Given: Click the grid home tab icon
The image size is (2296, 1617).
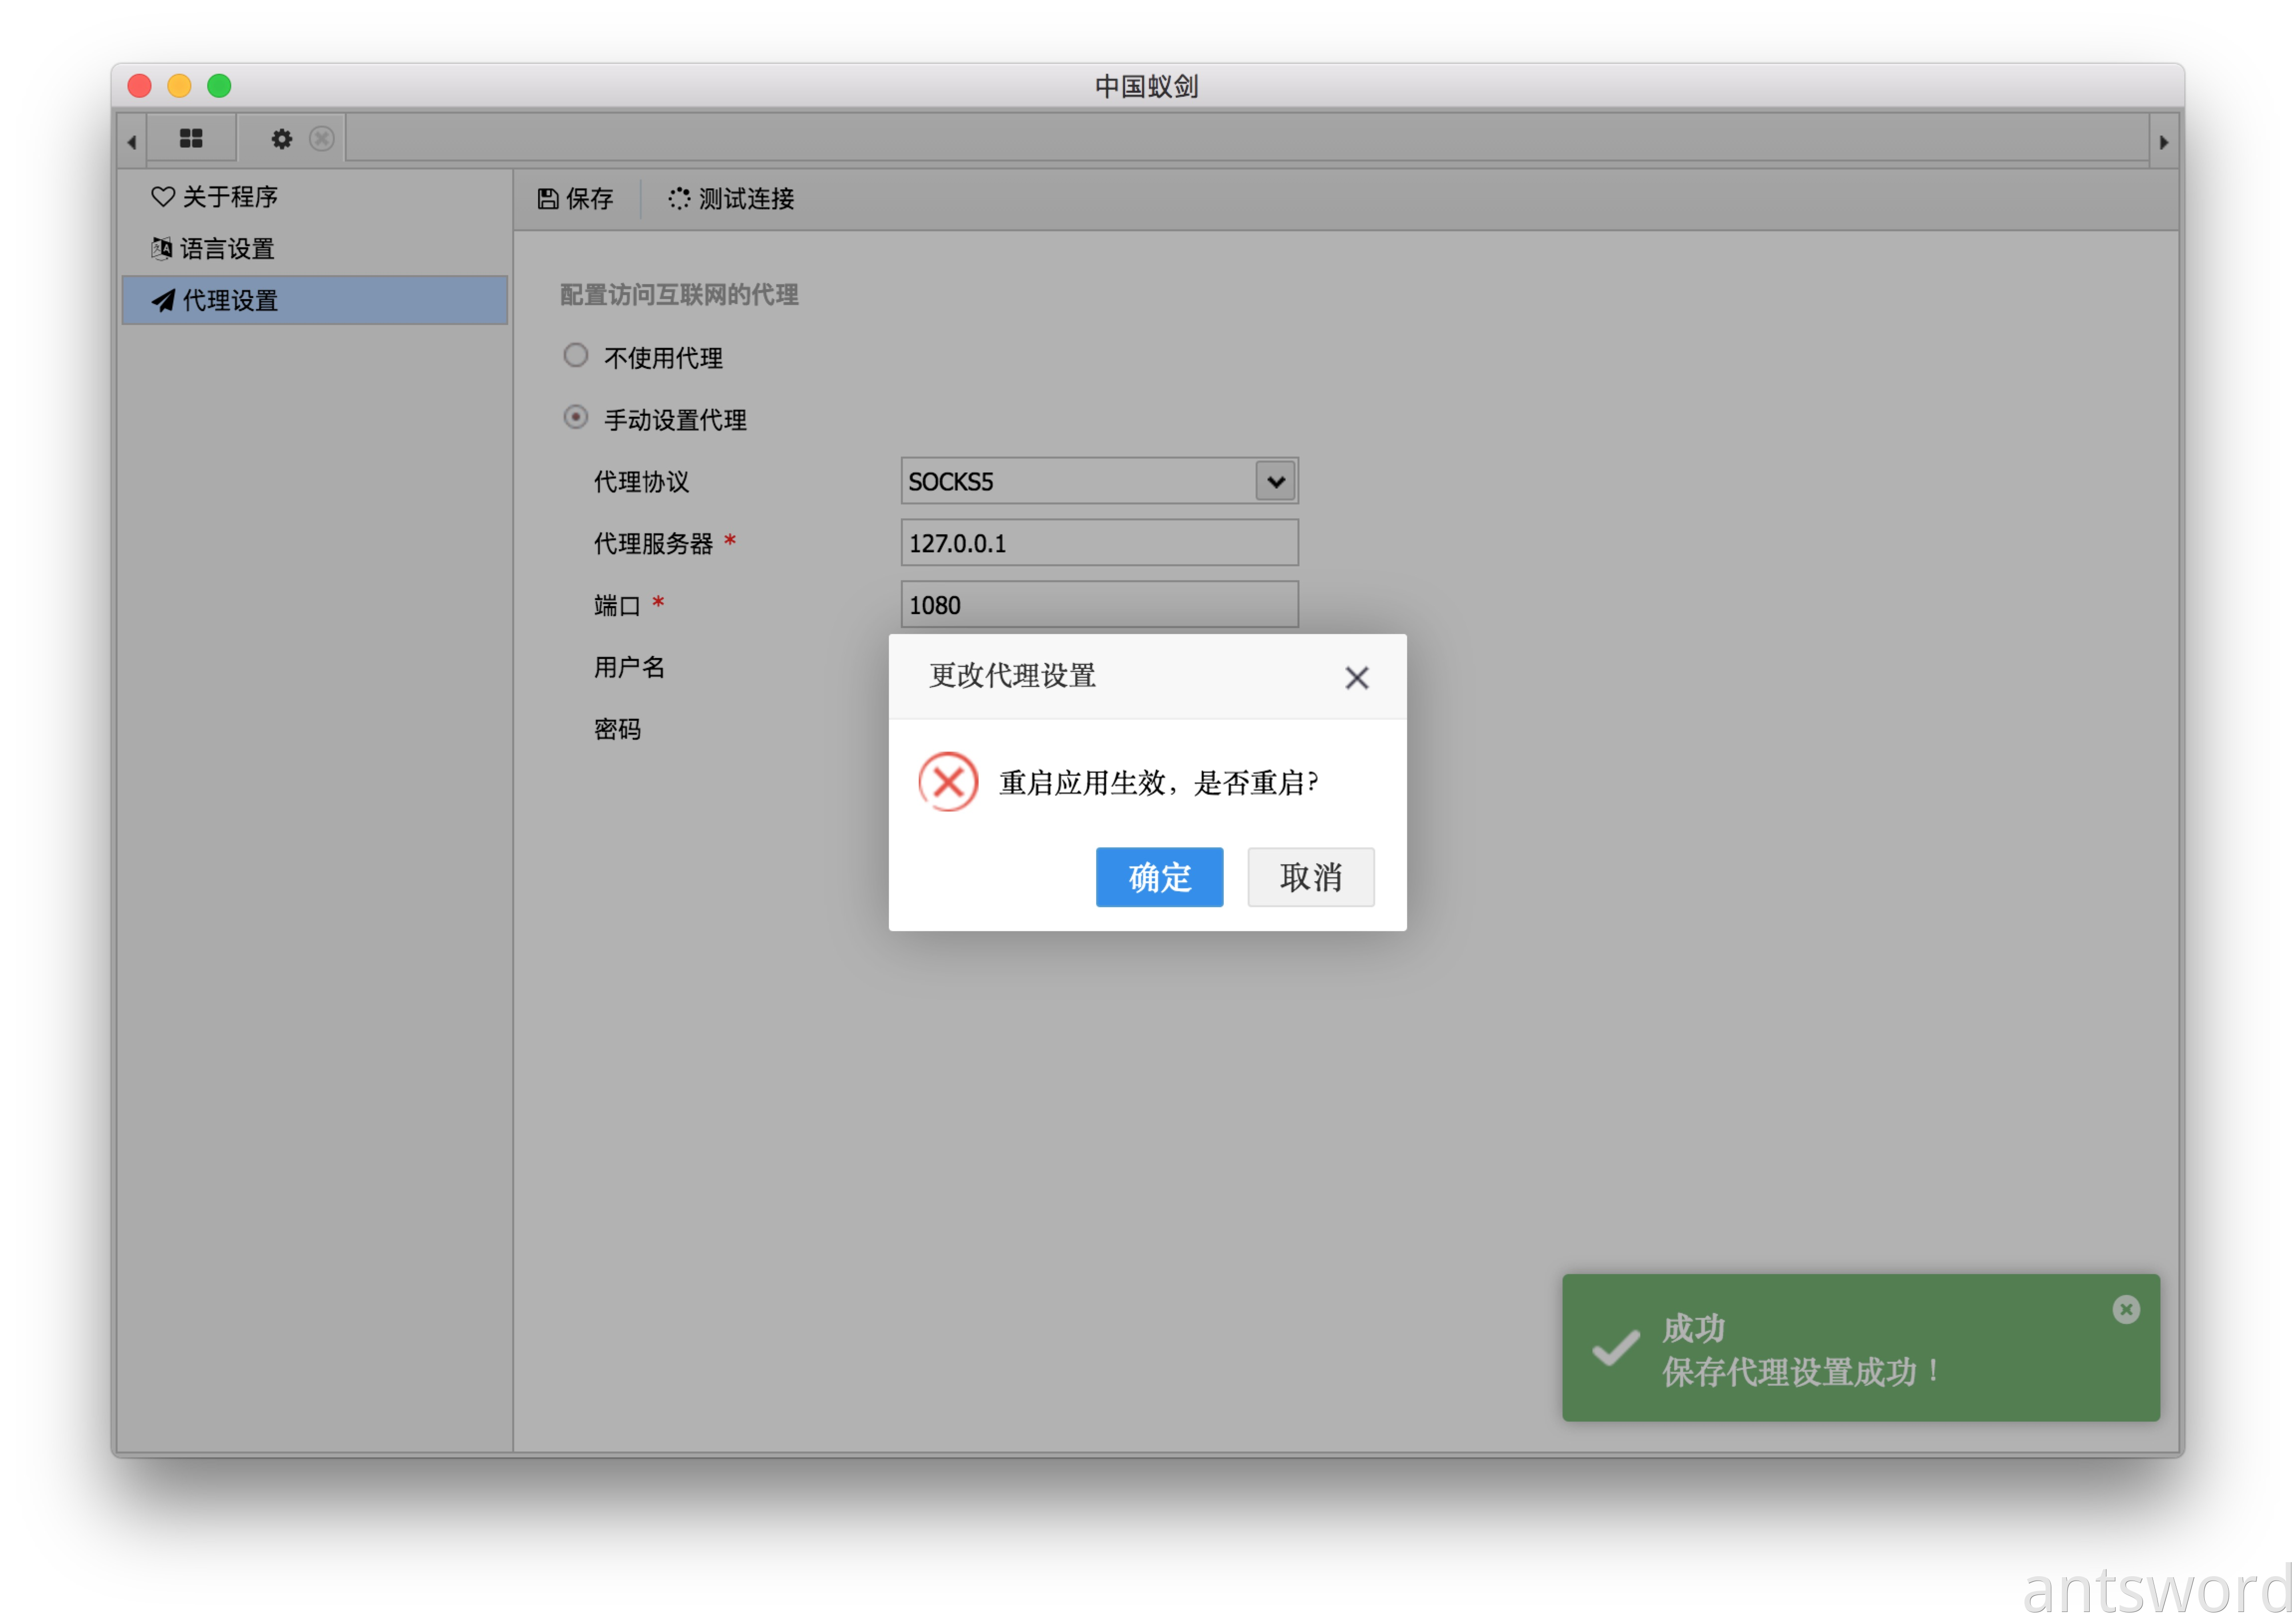Looking at the screenshot, I should pos(191,139).
